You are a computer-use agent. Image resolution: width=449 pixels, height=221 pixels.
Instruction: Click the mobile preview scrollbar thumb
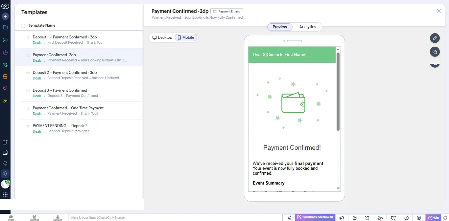point(338,91)
